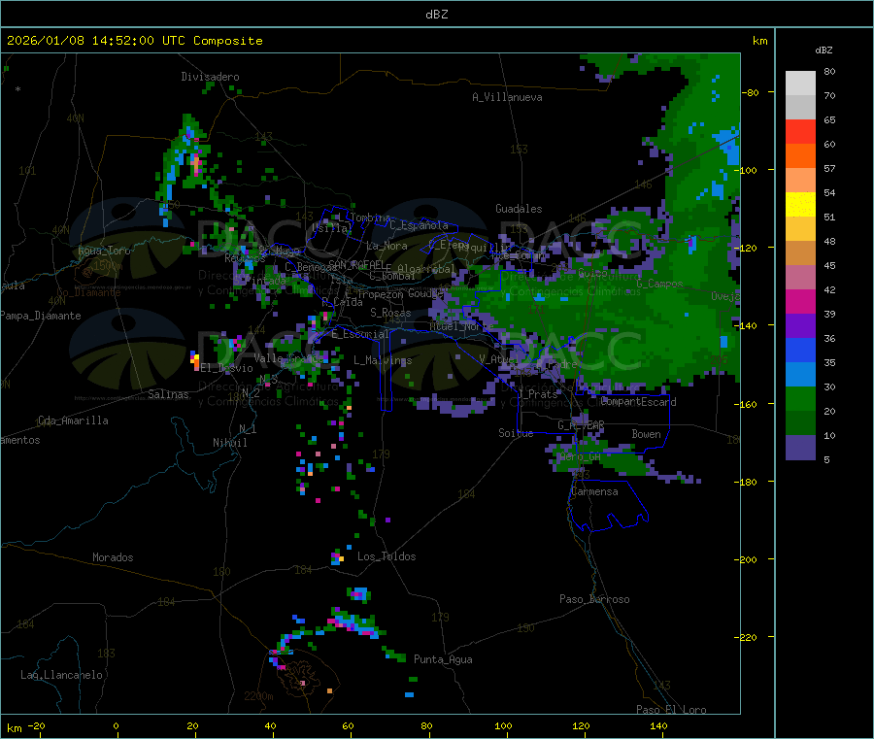This screenshot has width=874, height=739.
Task: Click the light blue 30-35 dBZ legend swatch
Action: pos(800,375)
